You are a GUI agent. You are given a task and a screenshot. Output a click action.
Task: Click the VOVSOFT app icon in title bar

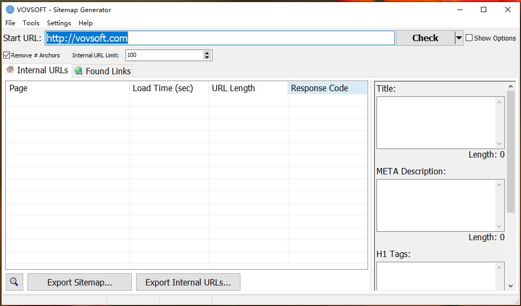point(10,9)
